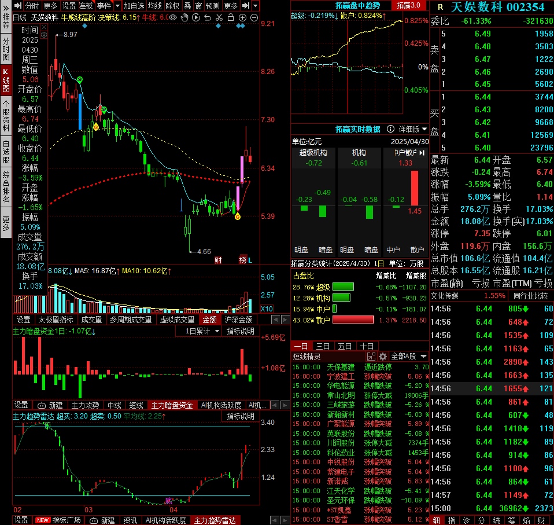Open the 个股资料 sidebar tab

(6, 116)
